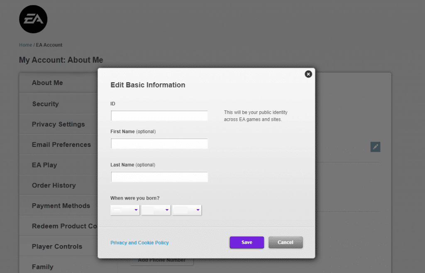Click the public identity description text
This screenshot has height=273, width=425.
pyautogui.click(x=256, y=116)
